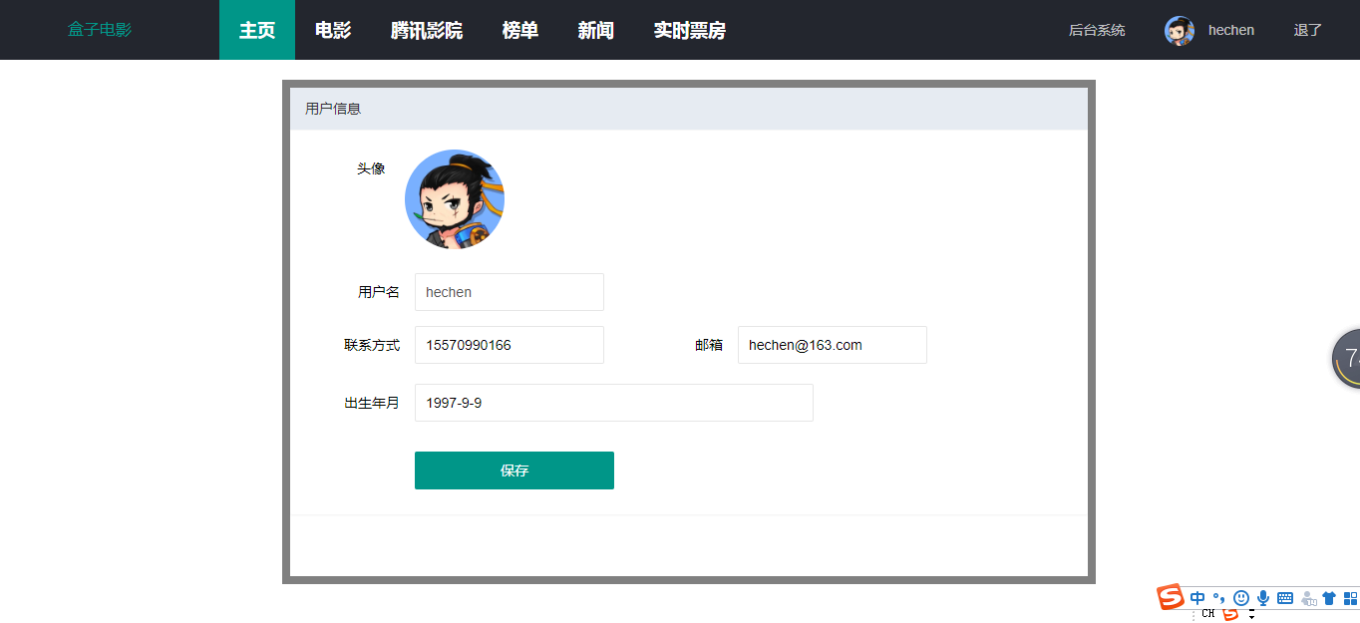Viewport: 1360px width, 623px height.
Task: Click the user avatar in navbar
Action: click(x=1180, y=30)
